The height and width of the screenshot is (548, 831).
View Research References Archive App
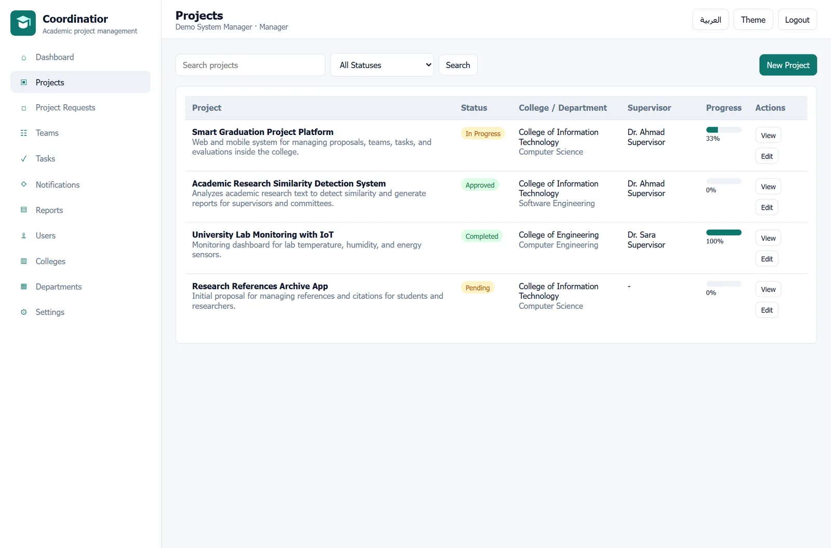point(768,290)
